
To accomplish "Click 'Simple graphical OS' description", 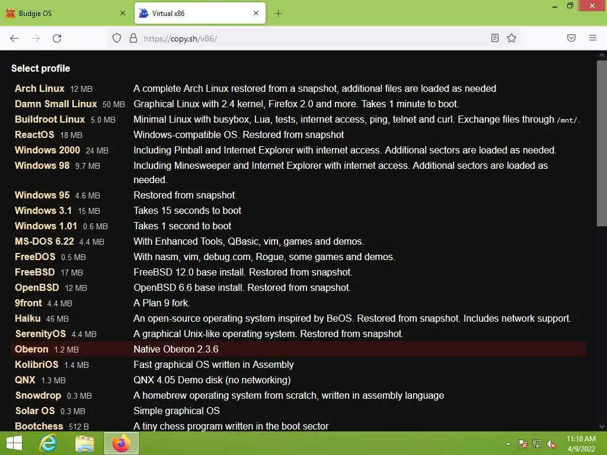I will click(177, 411).
